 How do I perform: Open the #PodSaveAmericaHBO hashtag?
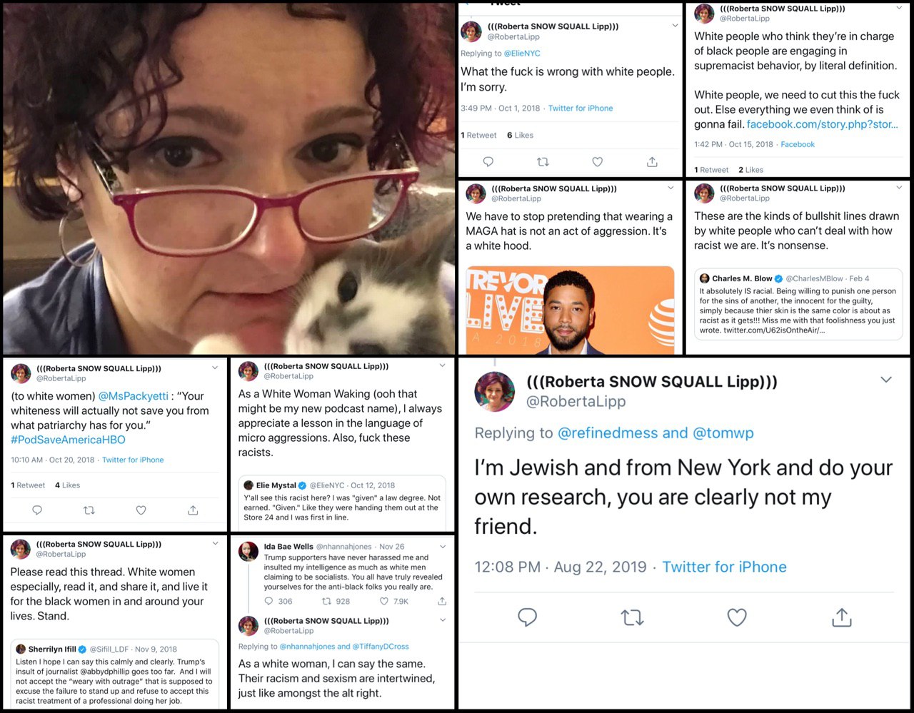point(68,440)
